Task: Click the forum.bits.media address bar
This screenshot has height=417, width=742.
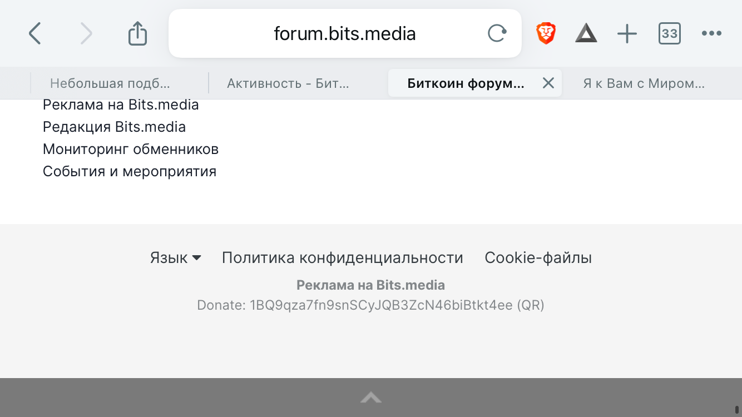Action: click(x=344, y=34)
